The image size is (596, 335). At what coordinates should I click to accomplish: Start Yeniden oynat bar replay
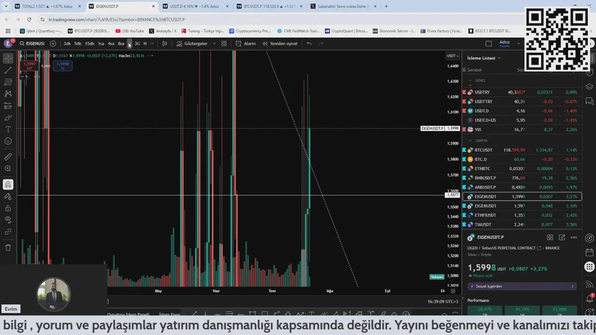[279, 43]
